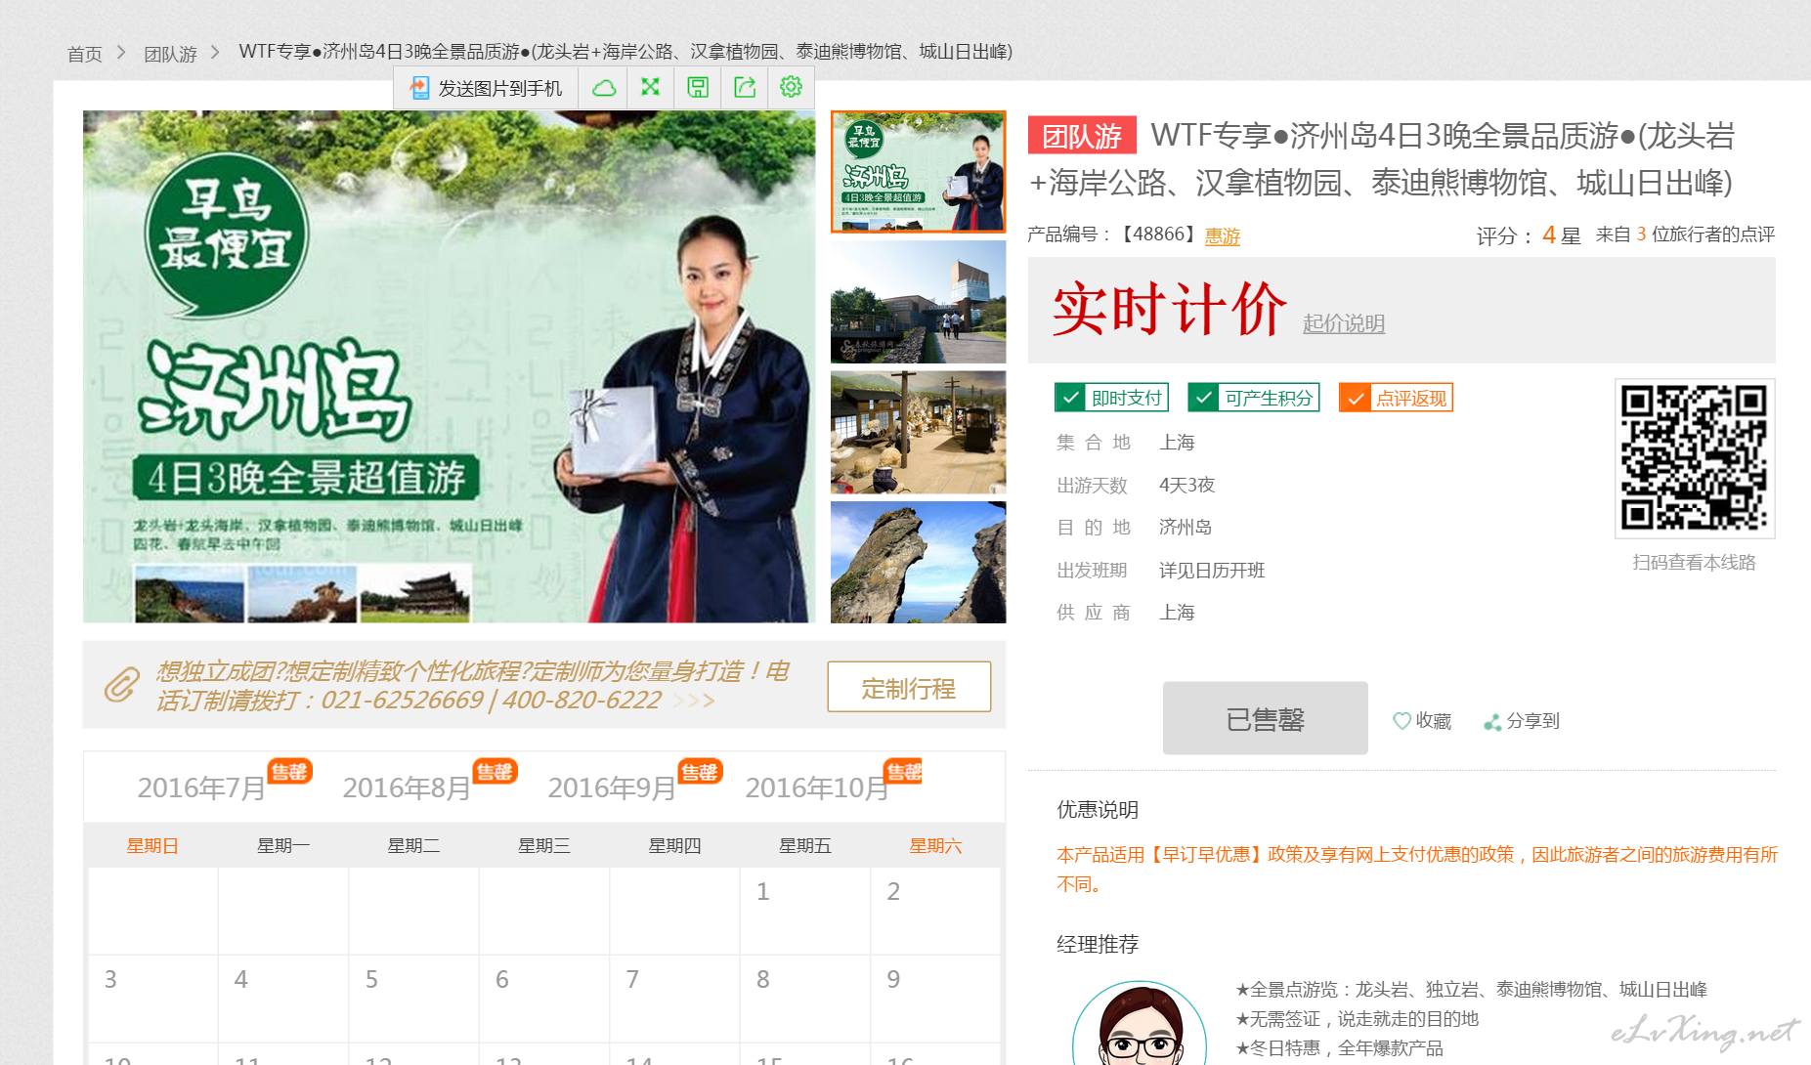Viewport: 1811px width, 1065px height.
Task: Select the Dragon Head Rock thumbnail
Action: coord(918,562)
